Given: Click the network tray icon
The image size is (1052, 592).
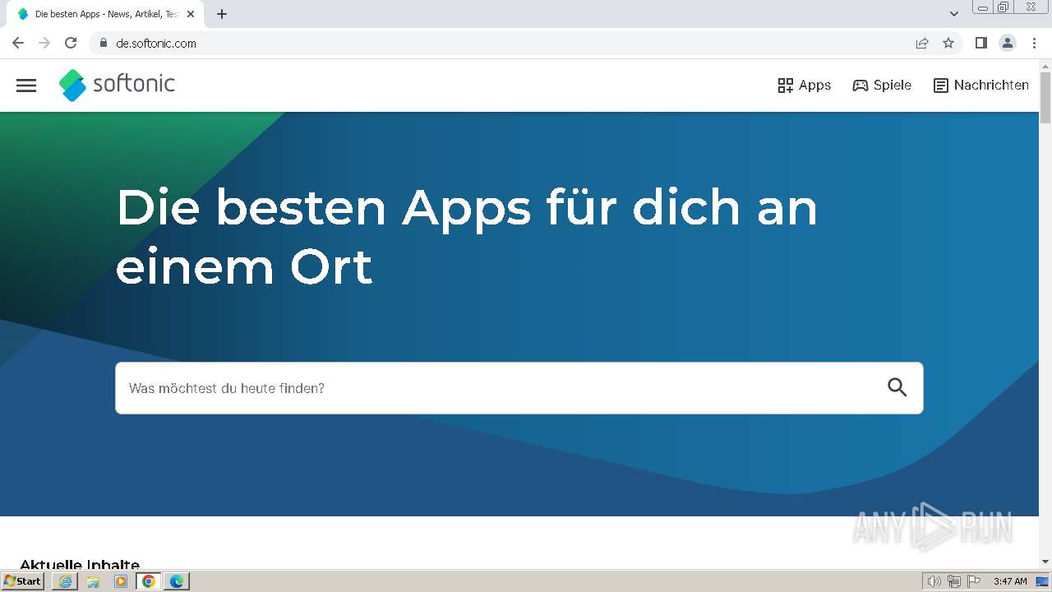Looking at the screenshot, I should (954, 581).
